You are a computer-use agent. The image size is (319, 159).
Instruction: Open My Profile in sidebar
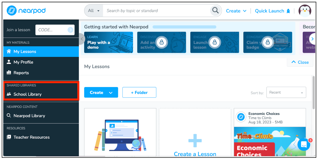[41, 62]
